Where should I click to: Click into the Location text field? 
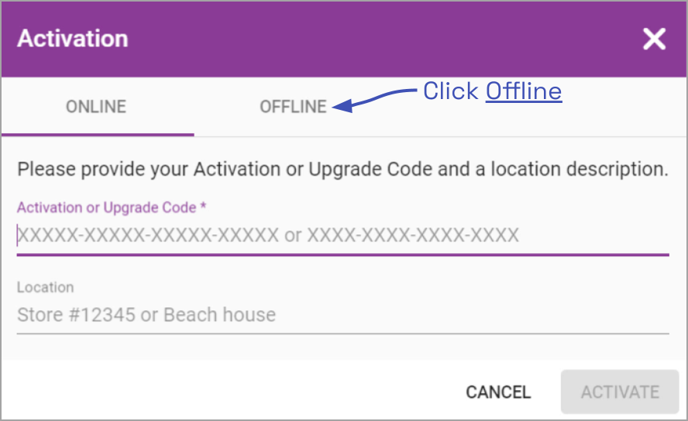[341, 315]
